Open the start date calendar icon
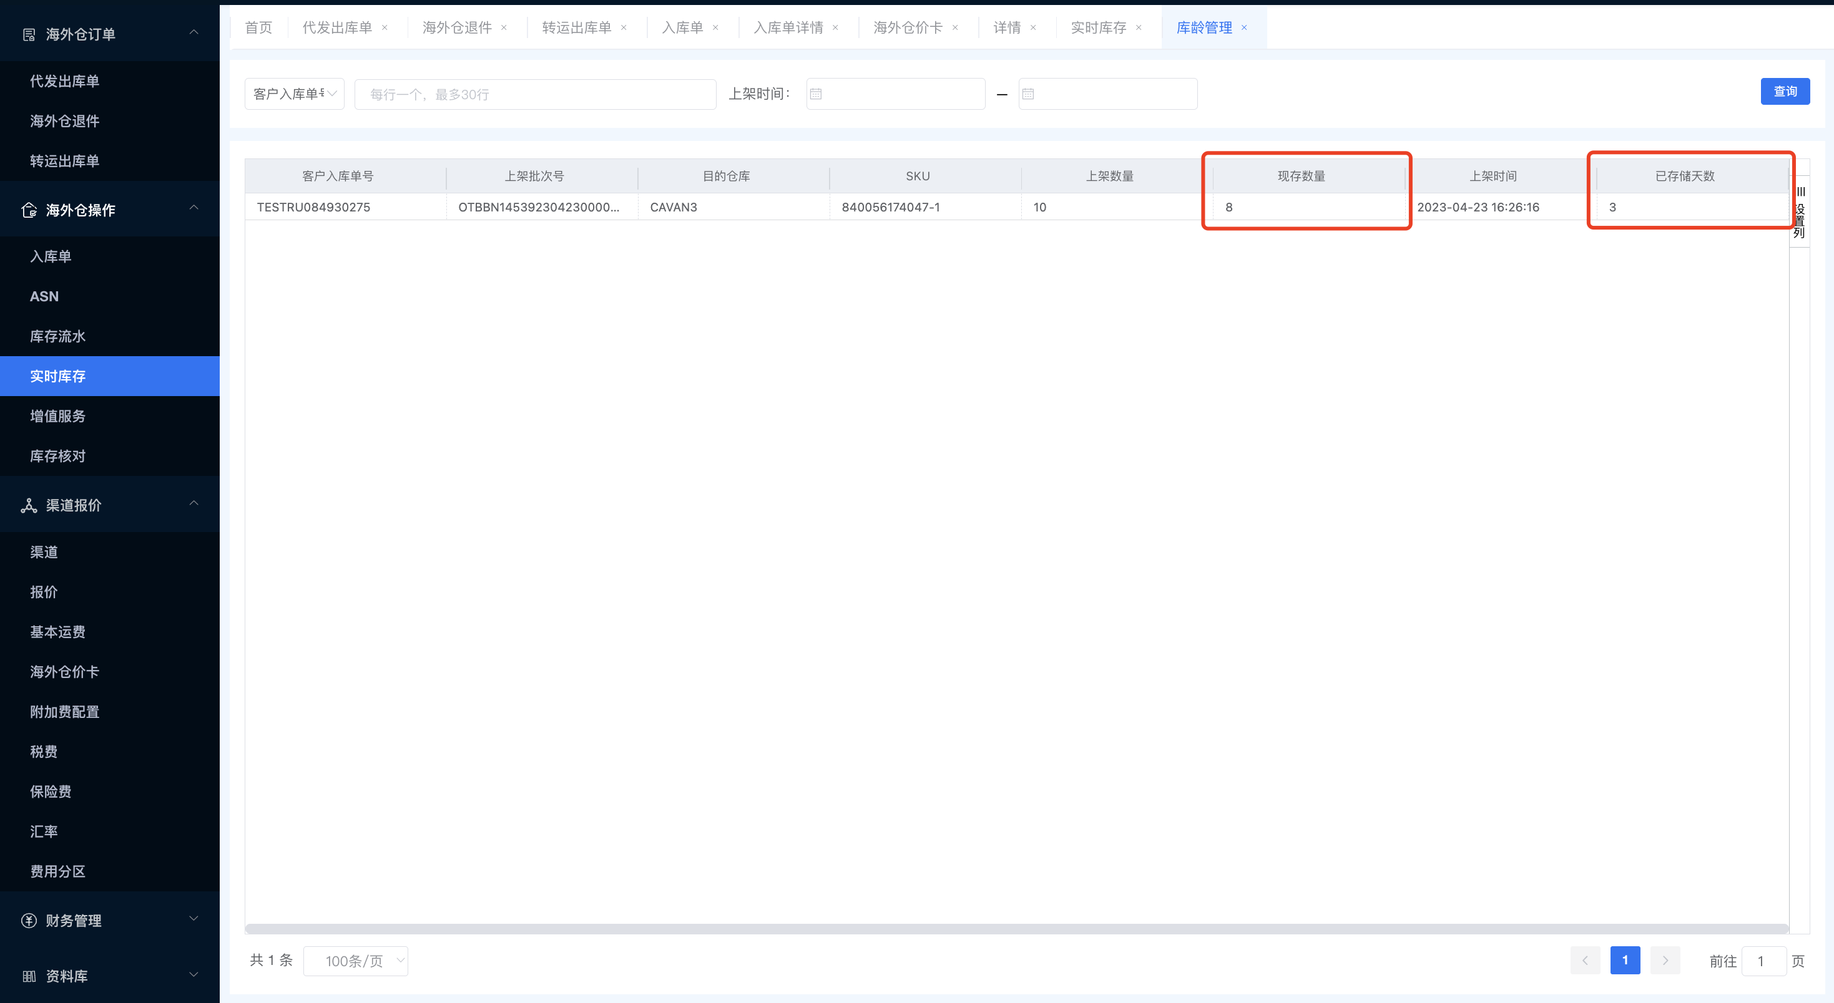 (x=816, y=94)
